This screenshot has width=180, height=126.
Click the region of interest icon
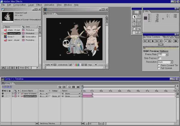tap(82, 65)
